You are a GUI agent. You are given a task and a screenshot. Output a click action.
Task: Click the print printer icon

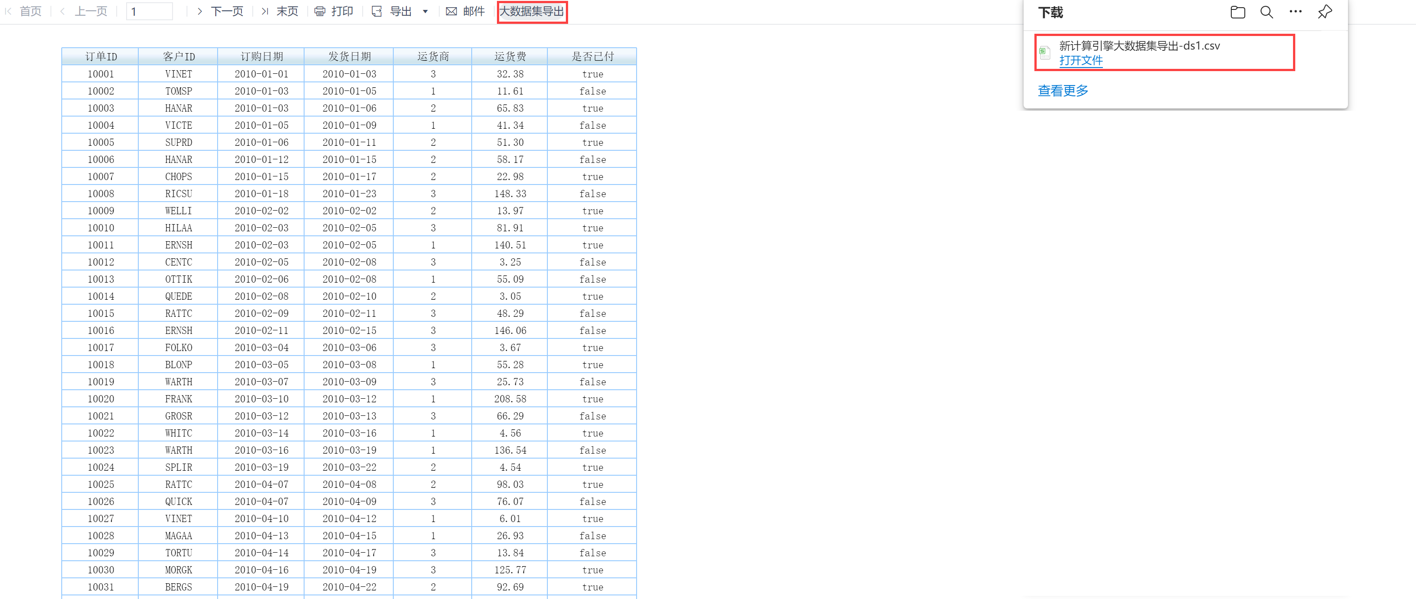click(x=319, y=12)
